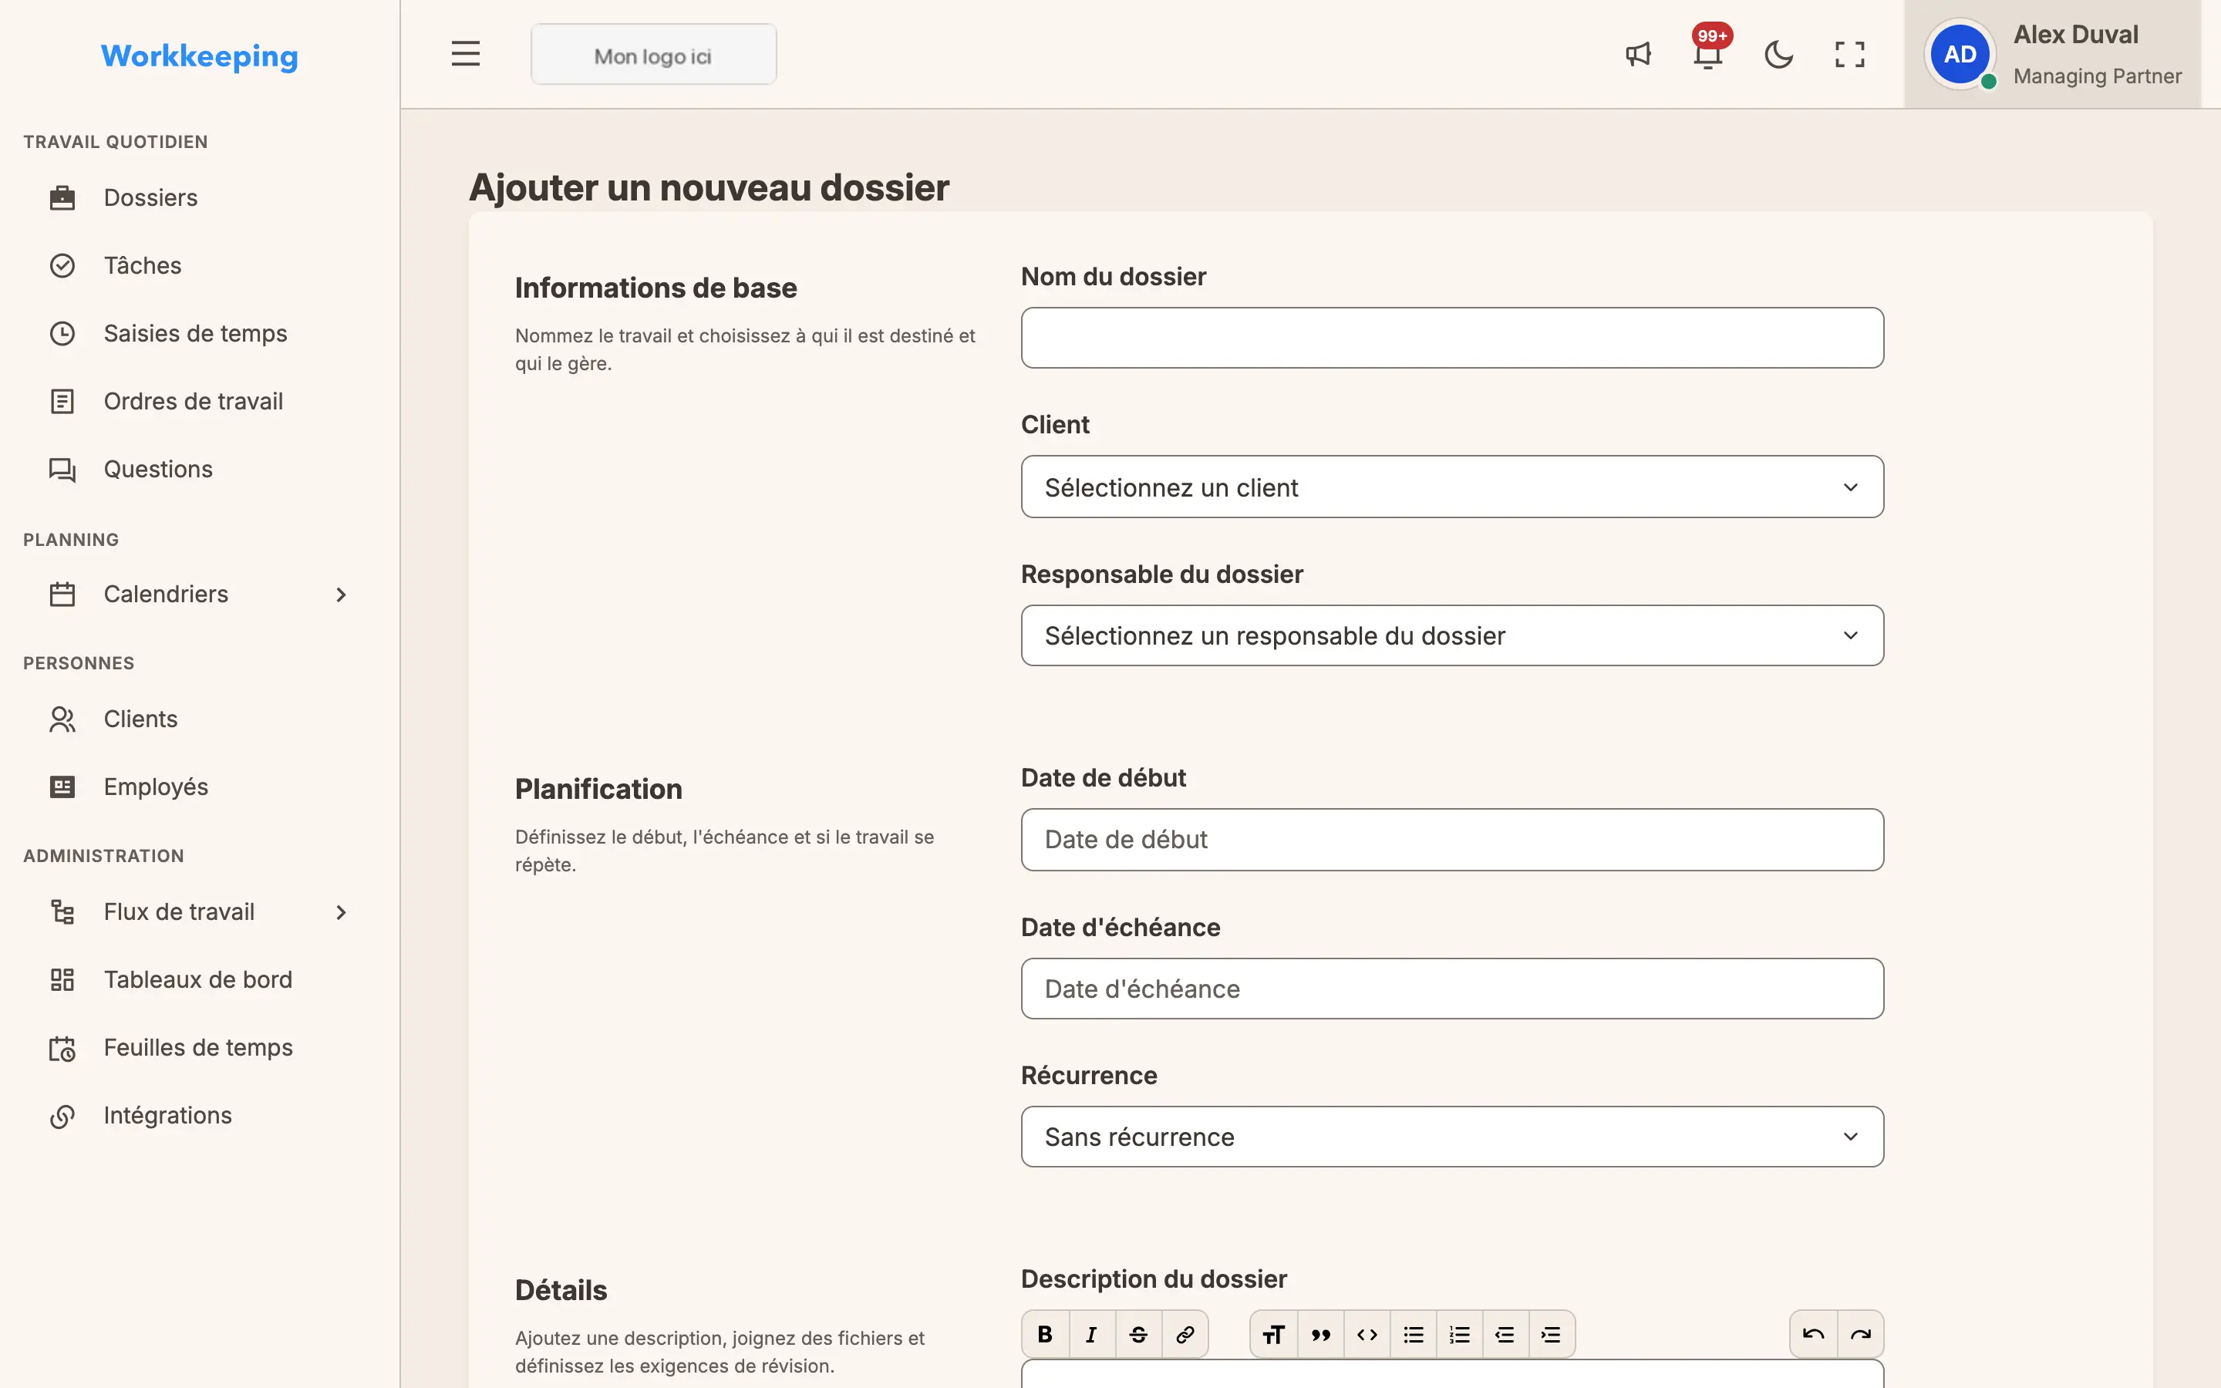Undo last edit in description editor

1814,1334
